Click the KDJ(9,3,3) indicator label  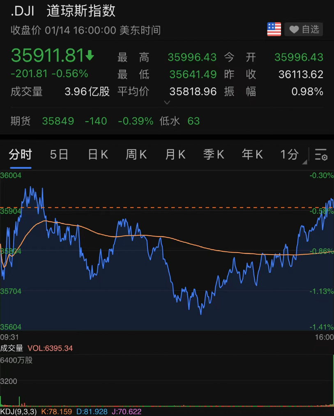pos(18,411)
